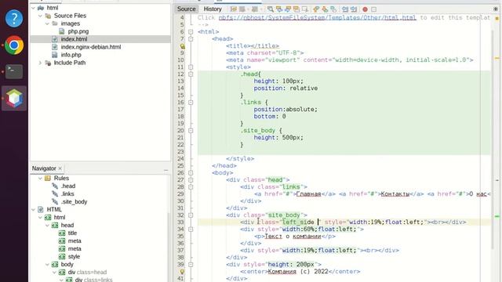The width and height of the screenshot is (502, 282).
Task: Select body element label in Navigator
Action: click(x=67, y=265)
